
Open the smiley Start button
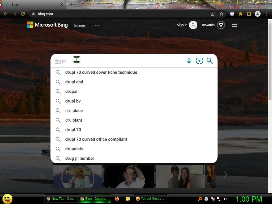(7, 199)
